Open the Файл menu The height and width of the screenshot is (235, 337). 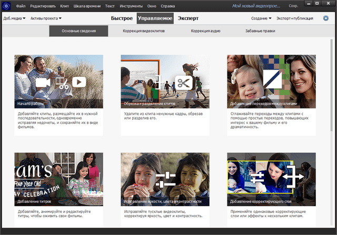(x=21, y=6)
